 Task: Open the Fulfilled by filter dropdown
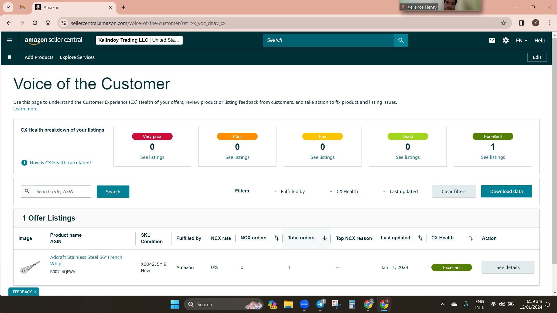coord(289,191)
